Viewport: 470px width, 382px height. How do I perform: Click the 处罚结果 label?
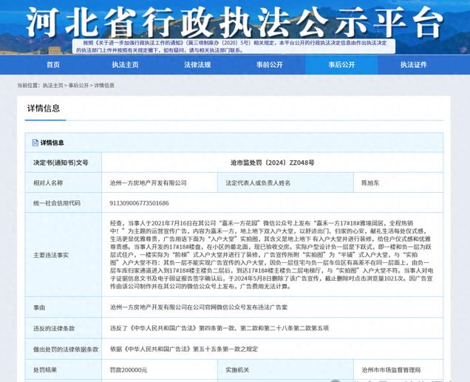(45, 370)
